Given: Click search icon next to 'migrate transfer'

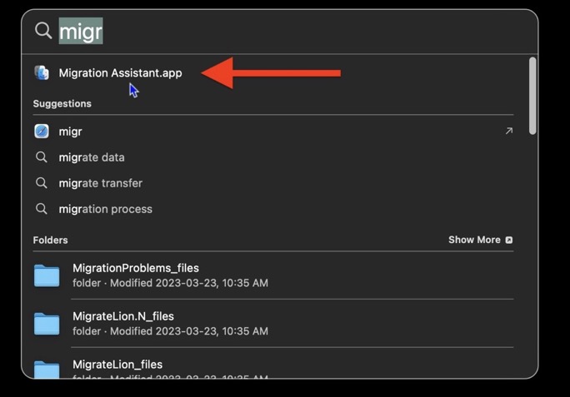Looking at the screenshot, I should point(42,183).
